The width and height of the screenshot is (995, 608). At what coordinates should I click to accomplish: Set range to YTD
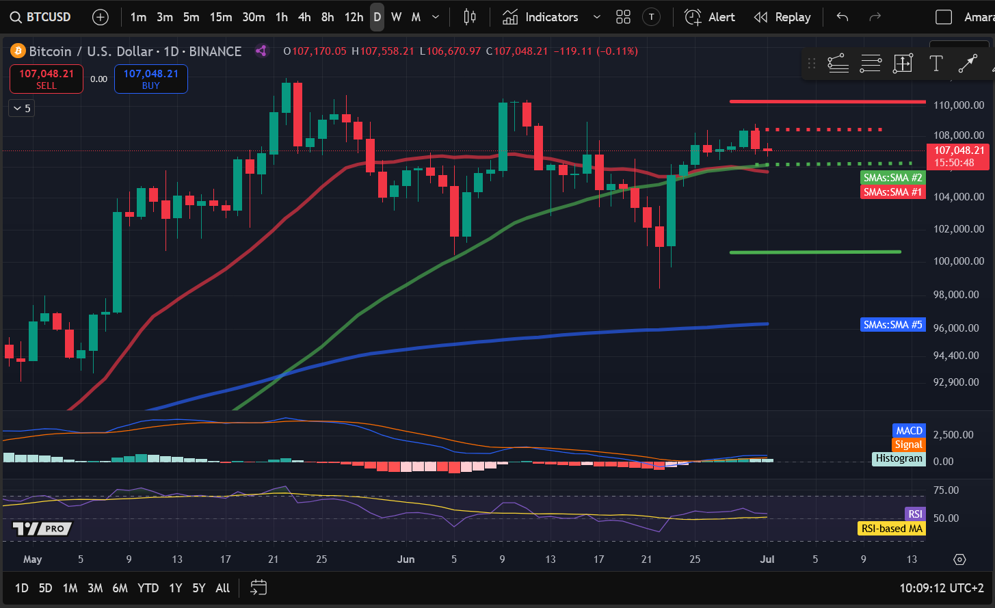[x=148, y=587]
